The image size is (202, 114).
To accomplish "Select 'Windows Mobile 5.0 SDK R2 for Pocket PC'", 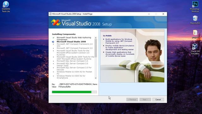I will coord(74,73).
